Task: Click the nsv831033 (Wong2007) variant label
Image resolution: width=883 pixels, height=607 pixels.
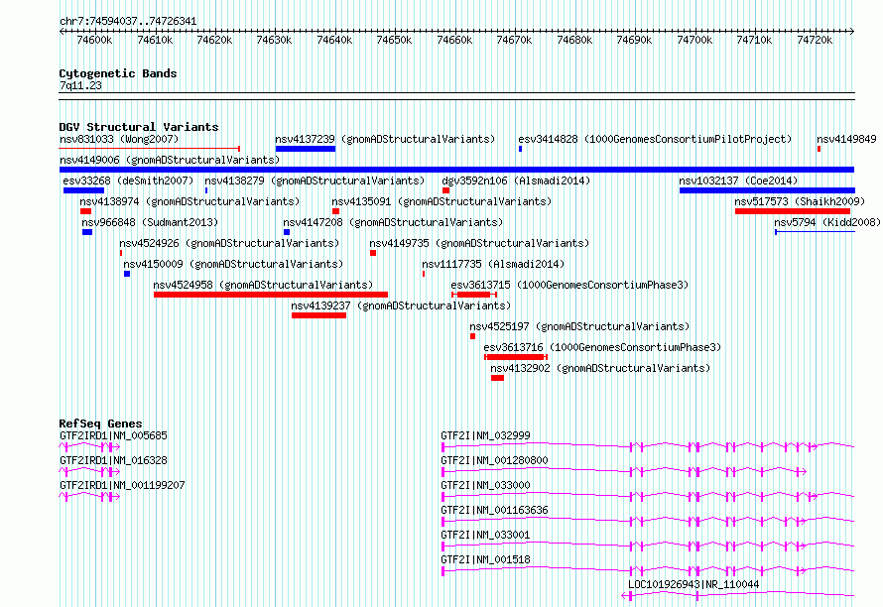Action: [x=119, y=139]
